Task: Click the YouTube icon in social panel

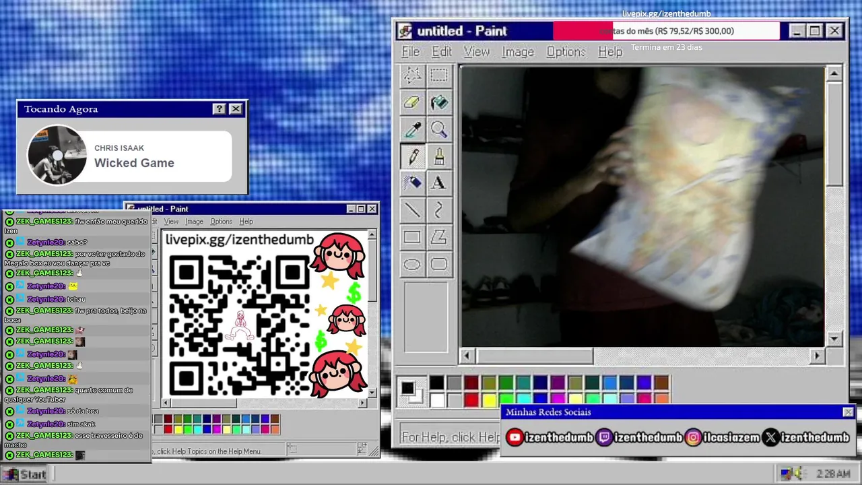Action: pyautogui.click(x=515, y=438)
